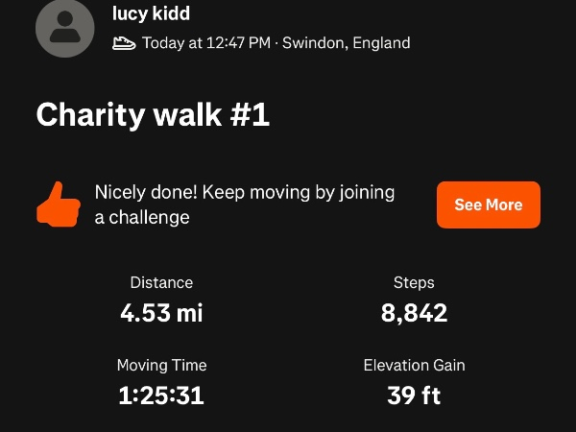Select the 4.53 mi distance value
This screenshot has width=576, height=432.
coord(161,313)
